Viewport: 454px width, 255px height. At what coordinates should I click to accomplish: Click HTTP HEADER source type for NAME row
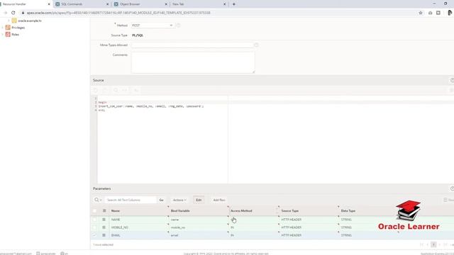292,220
